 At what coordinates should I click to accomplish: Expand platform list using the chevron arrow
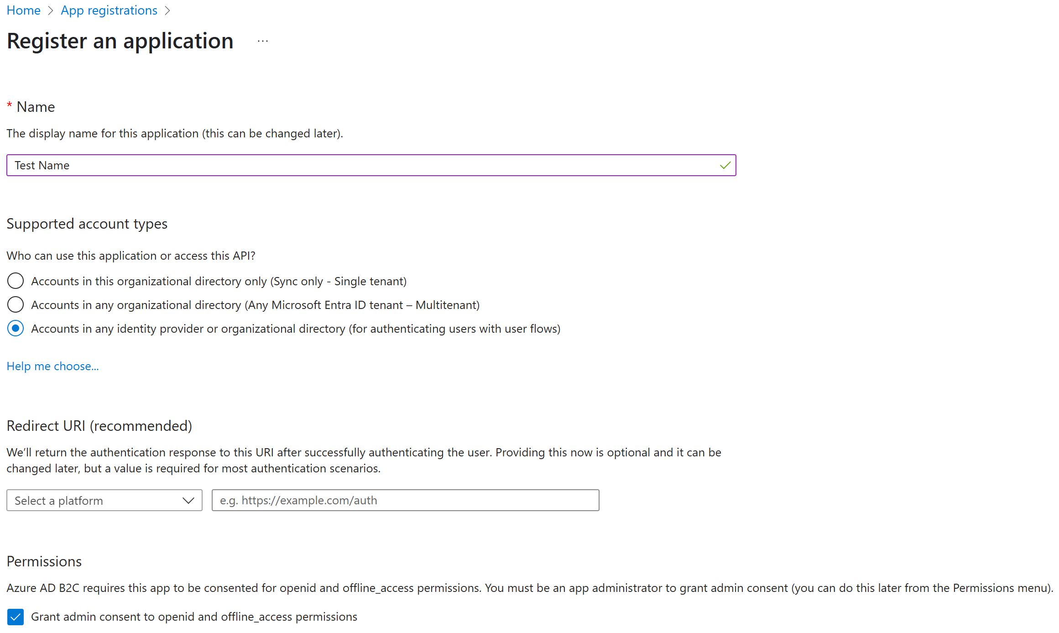click(x=188, y=500)
